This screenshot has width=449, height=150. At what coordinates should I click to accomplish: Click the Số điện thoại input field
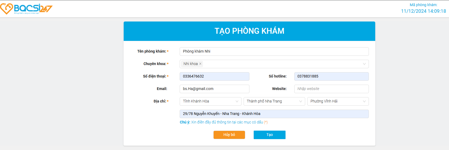pos(214,76)
